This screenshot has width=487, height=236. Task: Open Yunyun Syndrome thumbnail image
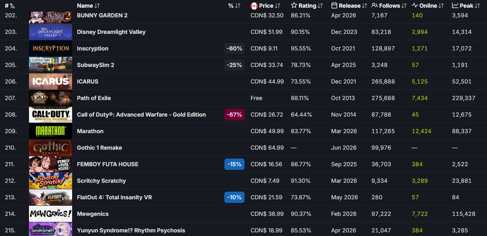click(x=50, y=229)
